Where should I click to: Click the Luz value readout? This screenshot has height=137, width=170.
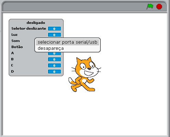click(54, 35)
